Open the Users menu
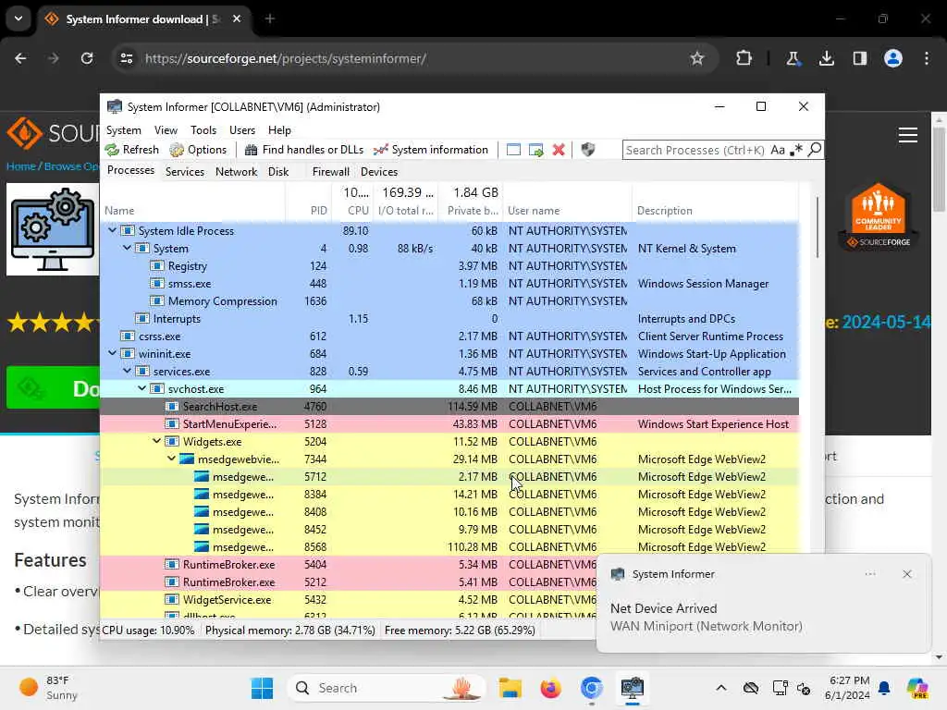The height and width of the screenshot is (710, 947). point(242,129)
